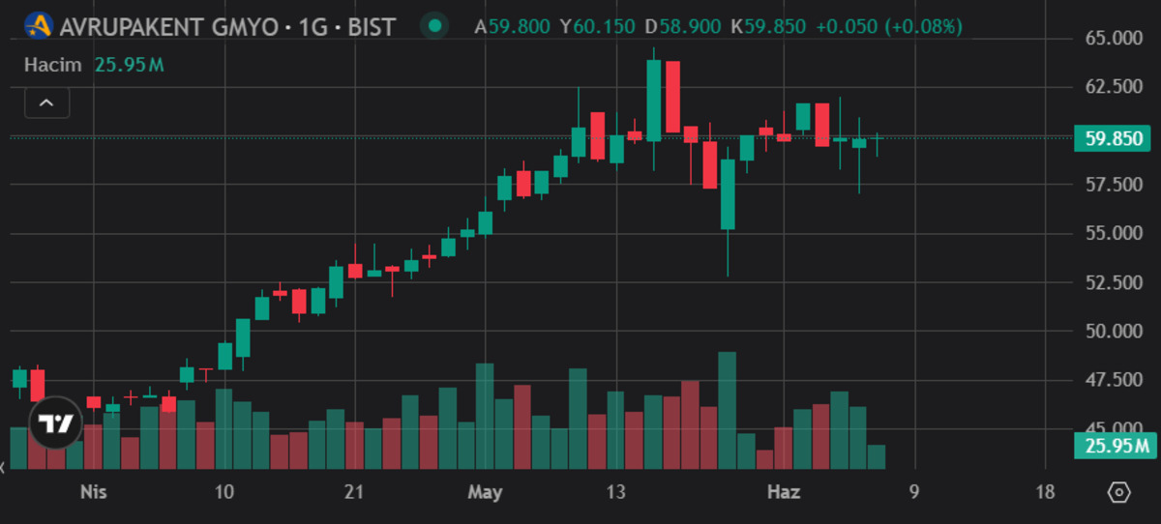Click the 57.500 price axis label
Image resolution: width=1161 pixels, height=524 pixels.
tap(1114, 185)
